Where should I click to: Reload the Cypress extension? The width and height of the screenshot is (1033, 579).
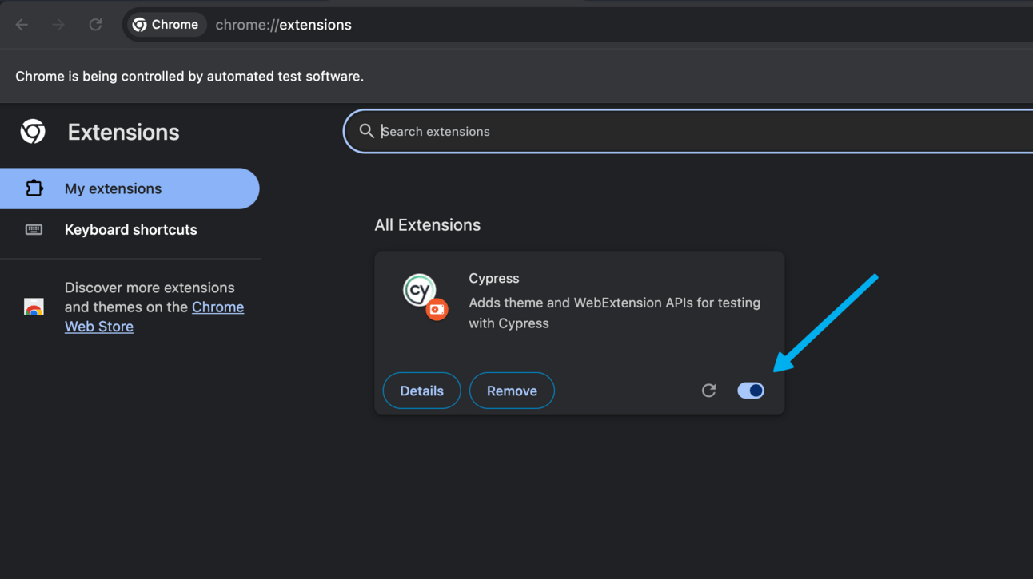click(708, 391)
